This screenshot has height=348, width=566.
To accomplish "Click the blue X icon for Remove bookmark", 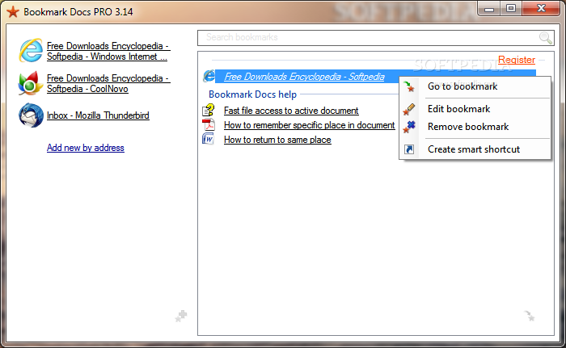I will click(x=409, y=127).
